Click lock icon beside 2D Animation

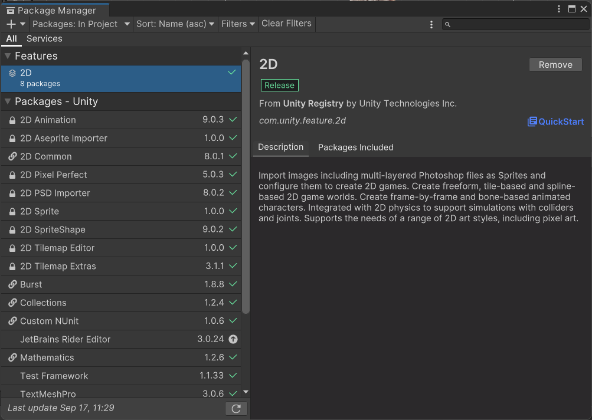12,120
